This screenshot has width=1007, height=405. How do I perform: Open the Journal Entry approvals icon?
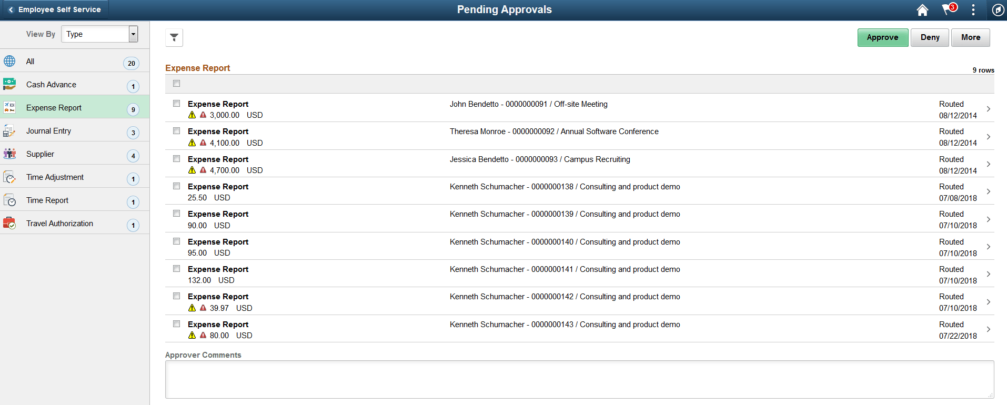(x=9, y=130)
